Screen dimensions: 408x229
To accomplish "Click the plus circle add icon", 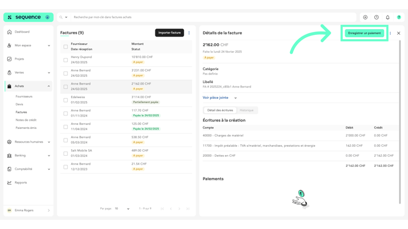I will (x=365, y=17).
